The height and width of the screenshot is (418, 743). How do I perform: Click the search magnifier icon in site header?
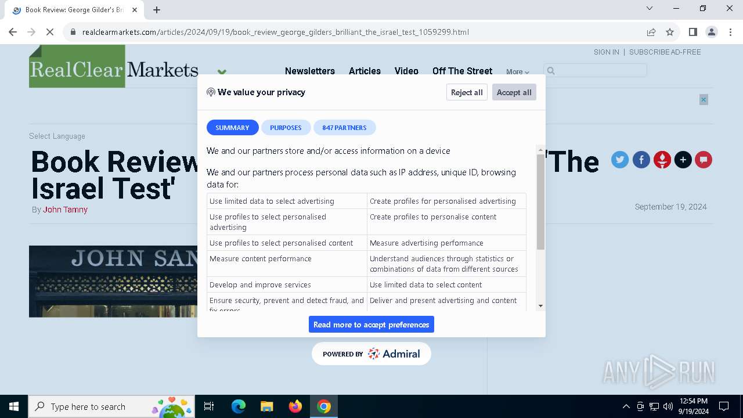click(x=551, y=71)
